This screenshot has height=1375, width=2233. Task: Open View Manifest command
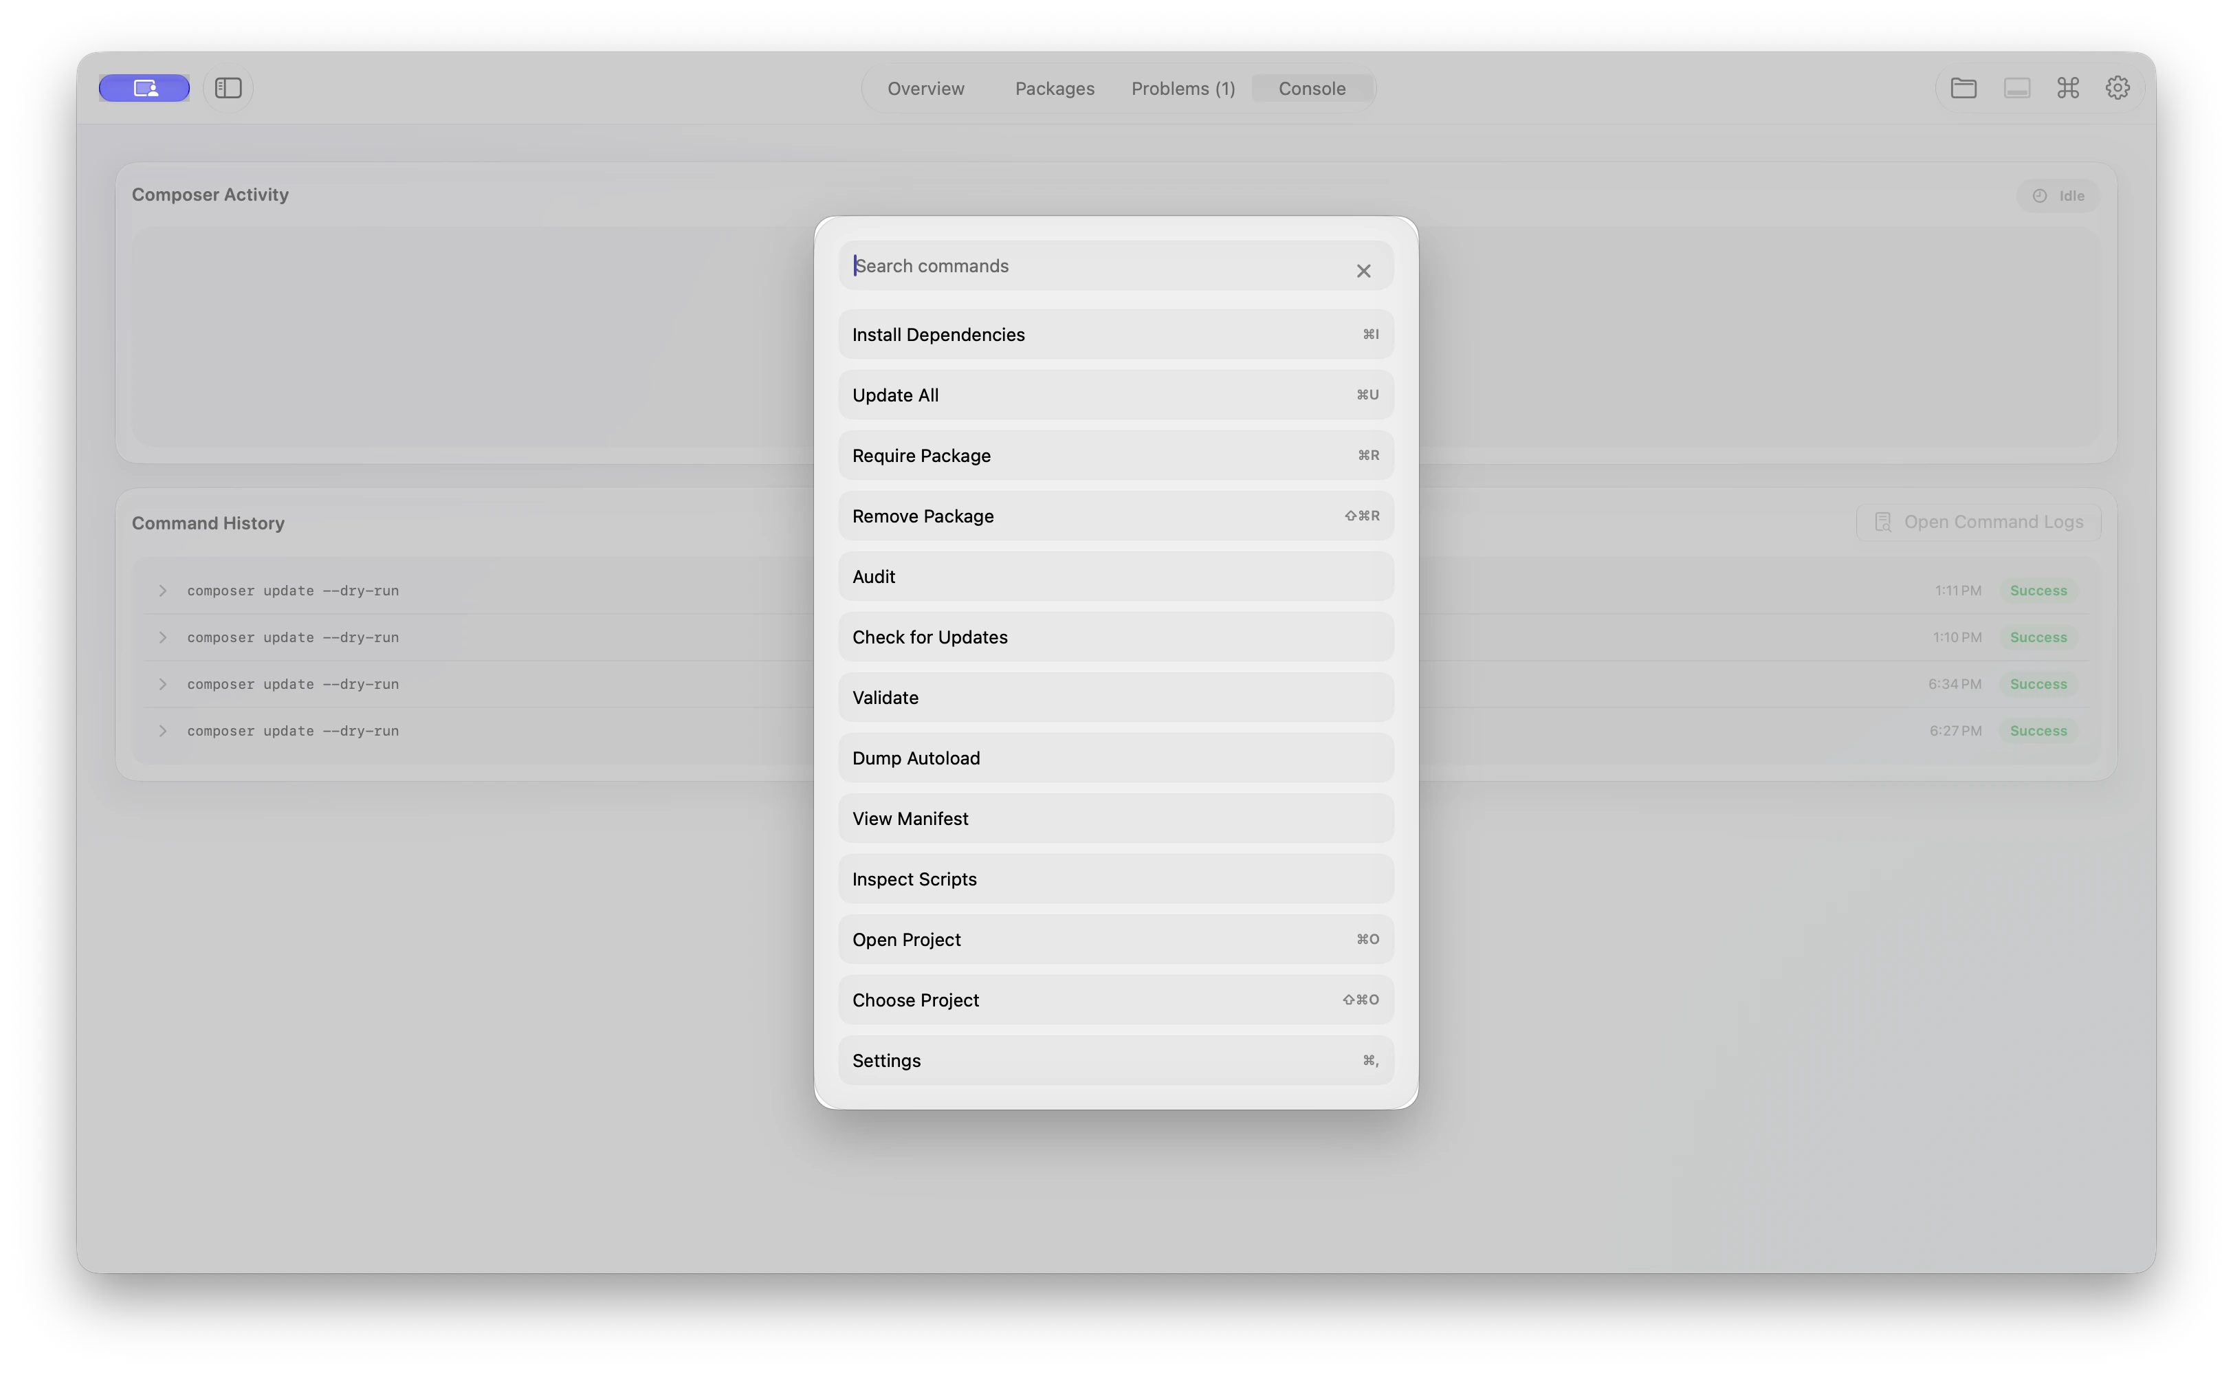1116,818
